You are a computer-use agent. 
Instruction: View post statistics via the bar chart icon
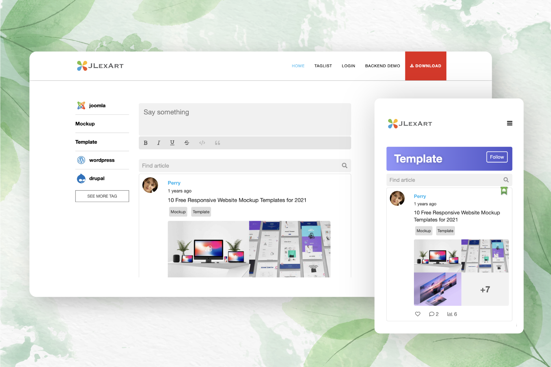[450, 314]
